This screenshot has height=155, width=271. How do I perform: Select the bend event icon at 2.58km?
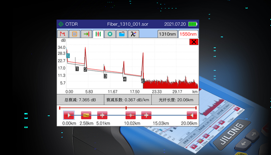click(x=86, y=115)
